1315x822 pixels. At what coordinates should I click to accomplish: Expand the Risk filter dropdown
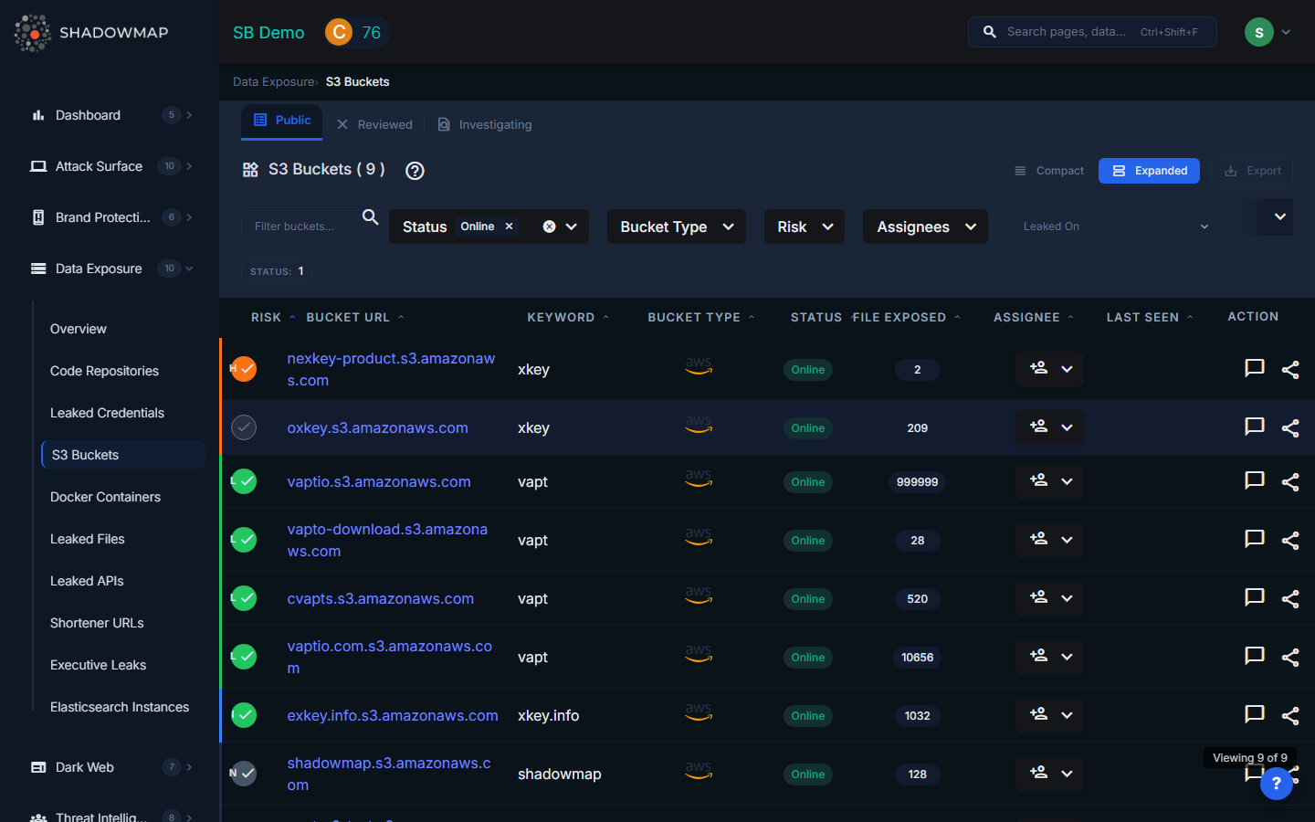coord(804,227)
